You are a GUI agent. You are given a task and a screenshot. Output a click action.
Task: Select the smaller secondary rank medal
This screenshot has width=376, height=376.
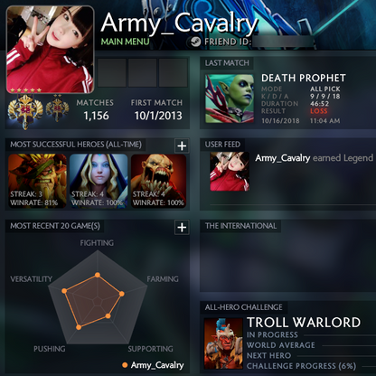pyautogui.click(x=57, y=108)
